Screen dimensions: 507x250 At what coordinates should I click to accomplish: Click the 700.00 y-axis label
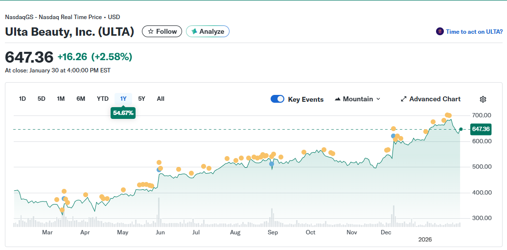[482, 115]
